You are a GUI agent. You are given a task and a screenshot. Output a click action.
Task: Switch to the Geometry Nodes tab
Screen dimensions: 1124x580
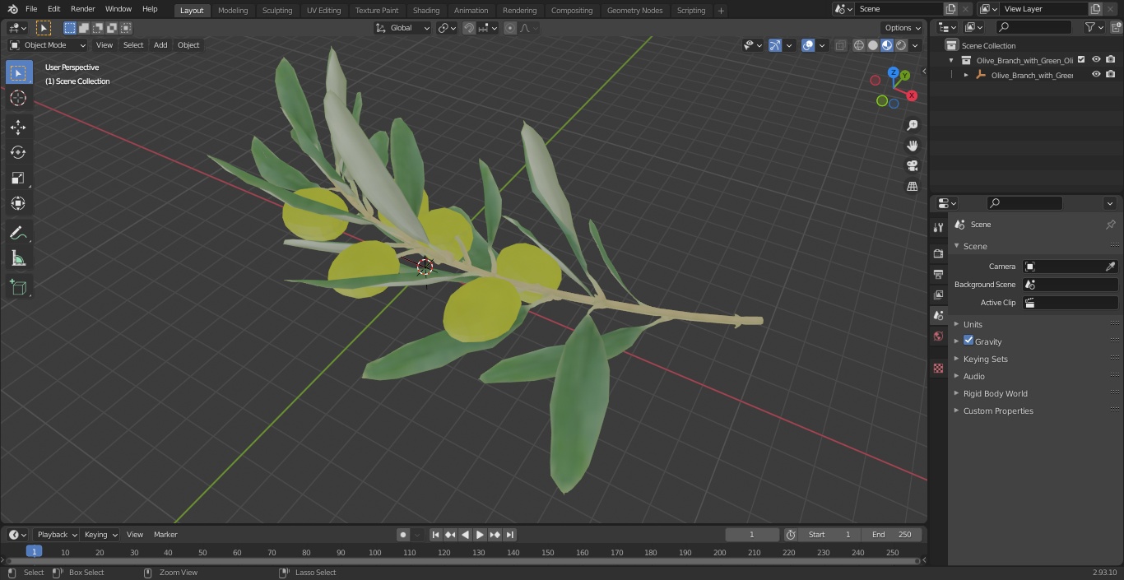[634, 11]
